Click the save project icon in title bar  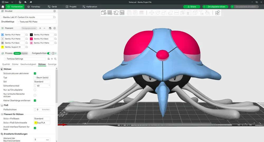20,2
